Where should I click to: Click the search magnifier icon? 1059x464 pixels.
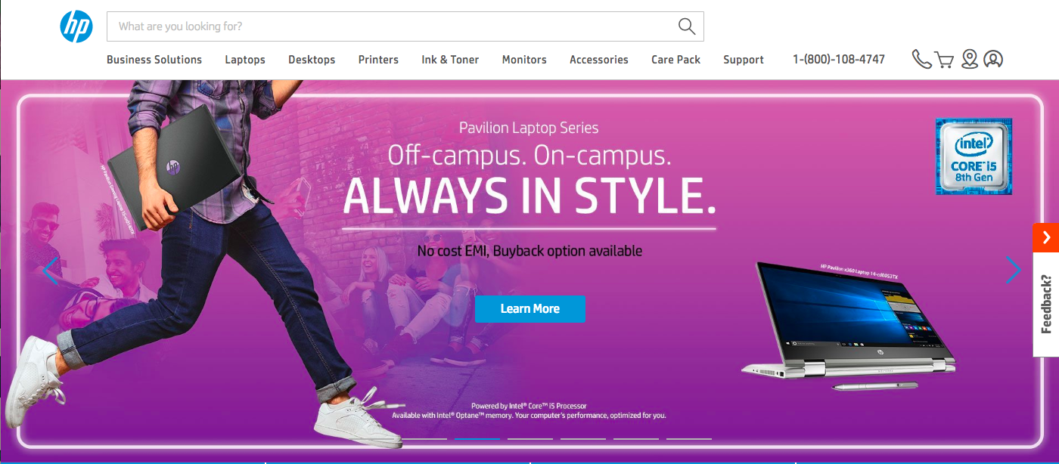click(x=687, y=26)
